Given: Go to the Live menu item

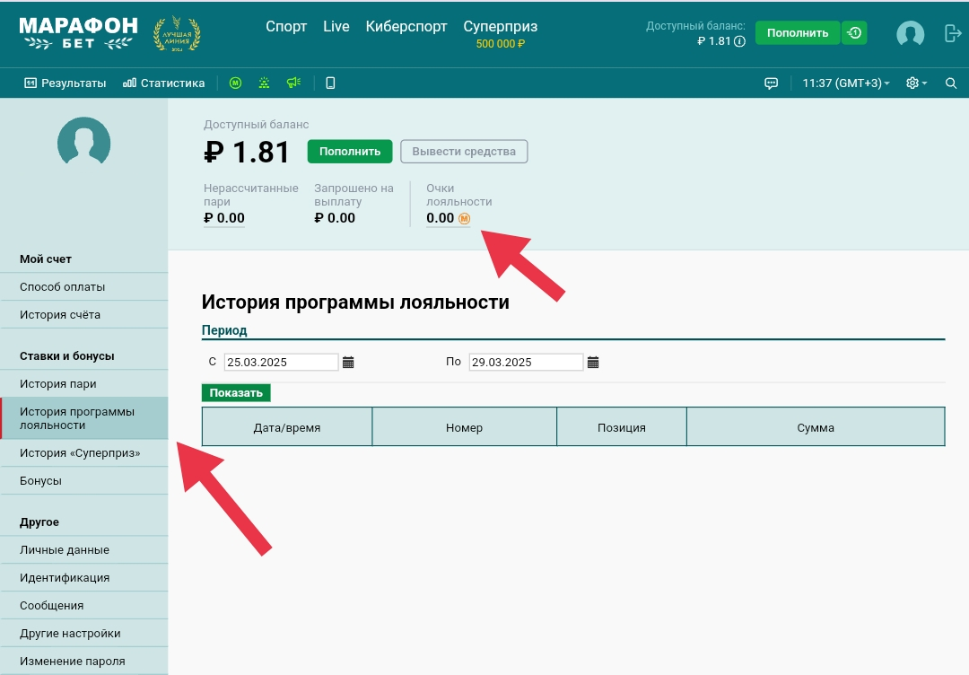Looking at the screenshot, I should tap(336, 27).
